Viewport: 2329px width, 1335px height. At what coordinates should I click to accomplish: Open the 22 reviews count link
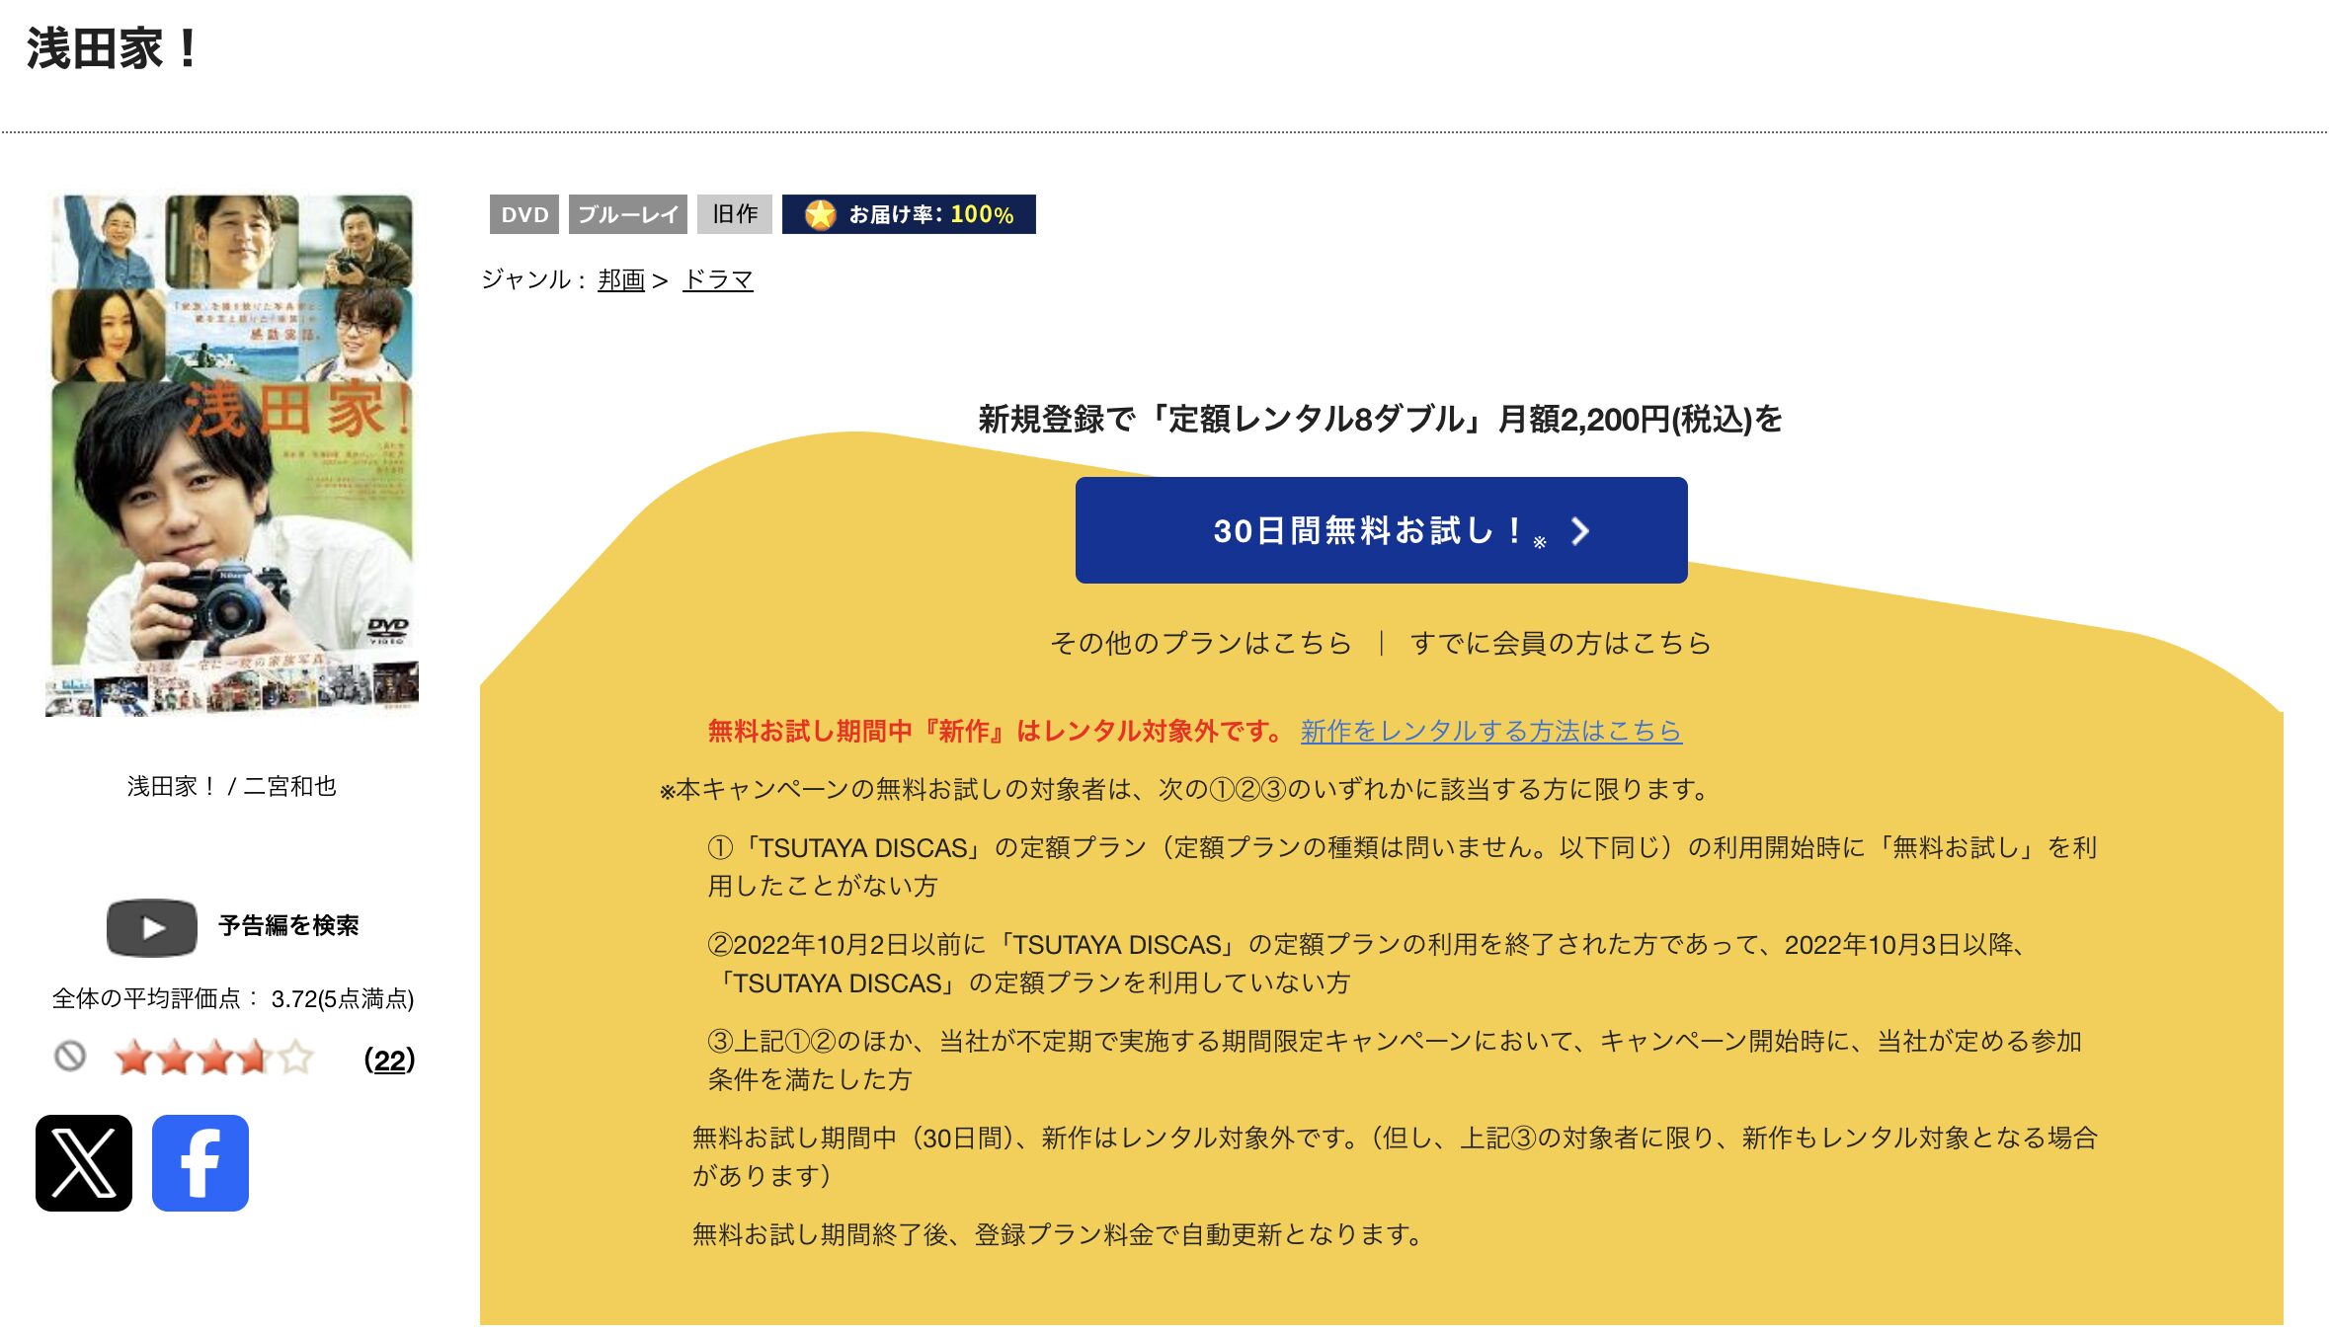(x=389, y=1060)
